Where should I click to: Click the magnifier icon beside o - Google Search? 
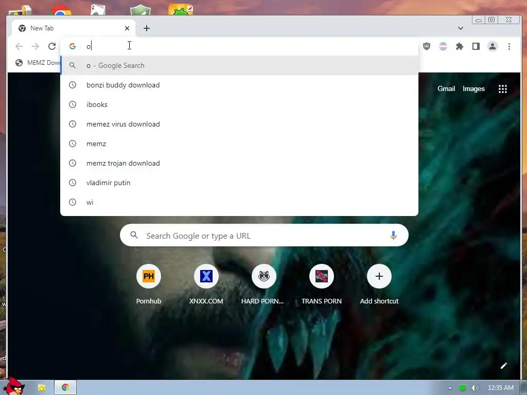point(73,65)
